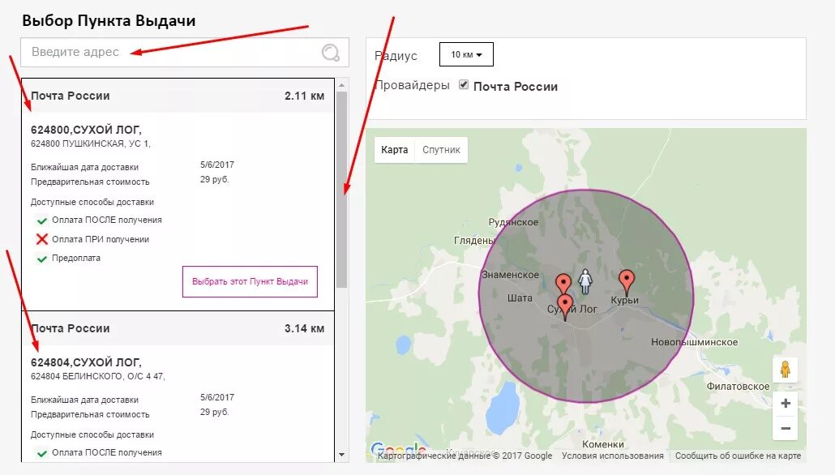This screenshot has height=475, width=835.
Task: Click 'Рудянское' label on the map
Action: click(513, 222)
